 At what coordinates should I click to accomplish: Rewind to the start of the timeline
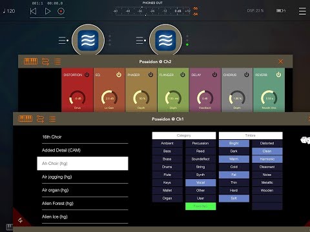pyautogui.click(x=33, y=11)
